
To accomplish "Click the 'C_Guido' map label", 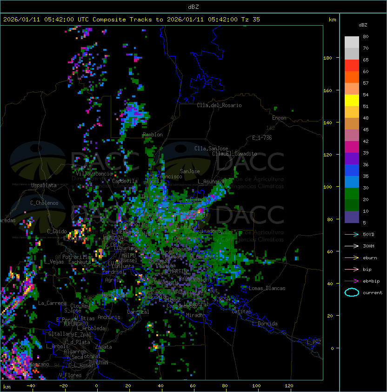I will click(57, 231).
